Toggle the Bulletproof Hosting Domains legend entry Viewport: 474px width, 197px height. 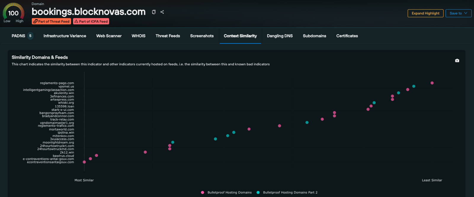tap(226, 193)
